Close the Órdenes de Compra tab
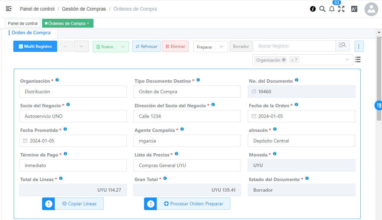382x220 pixels. [88, 24]
